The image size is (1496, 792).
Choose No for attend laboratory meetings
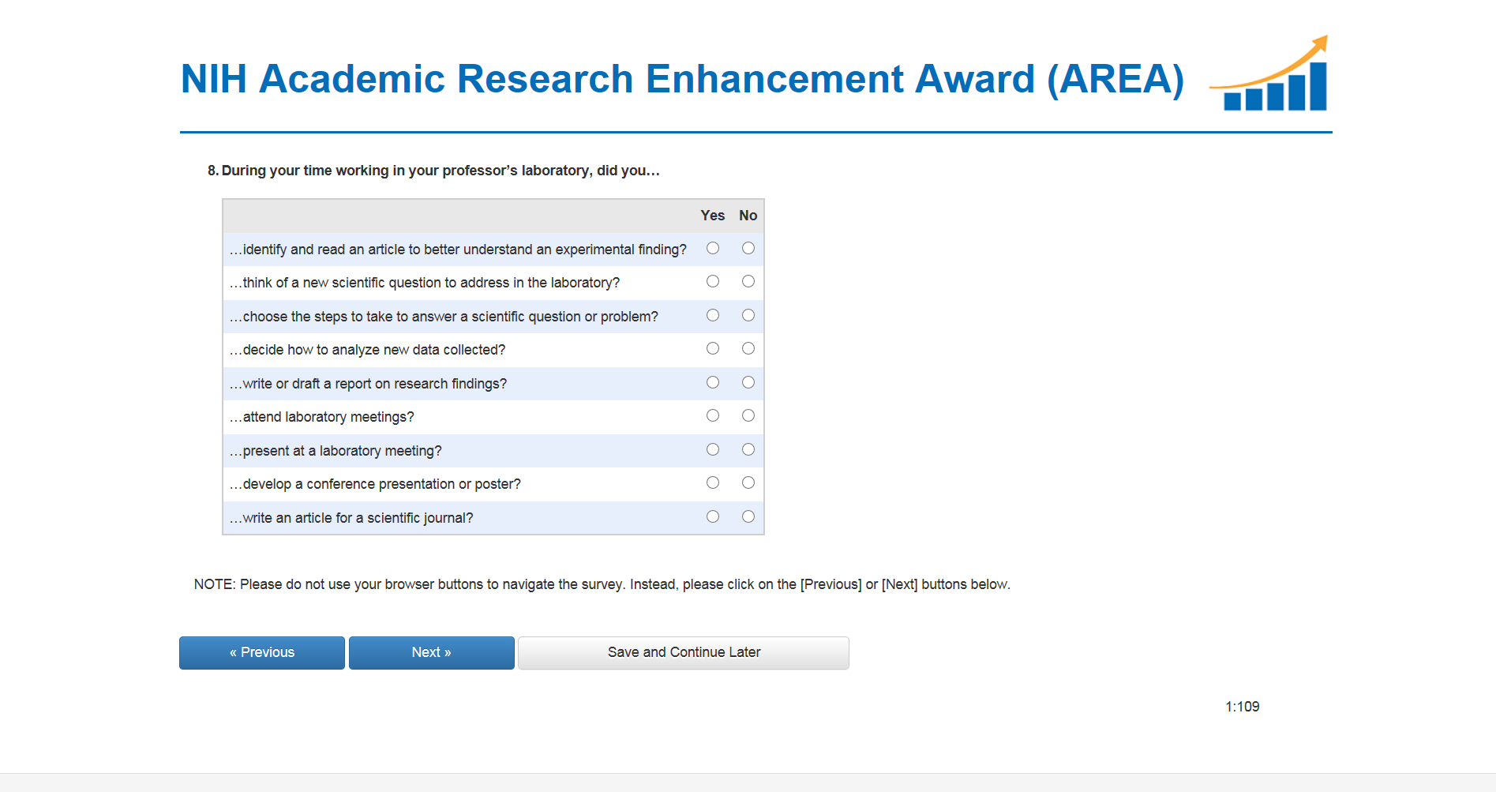748,415
